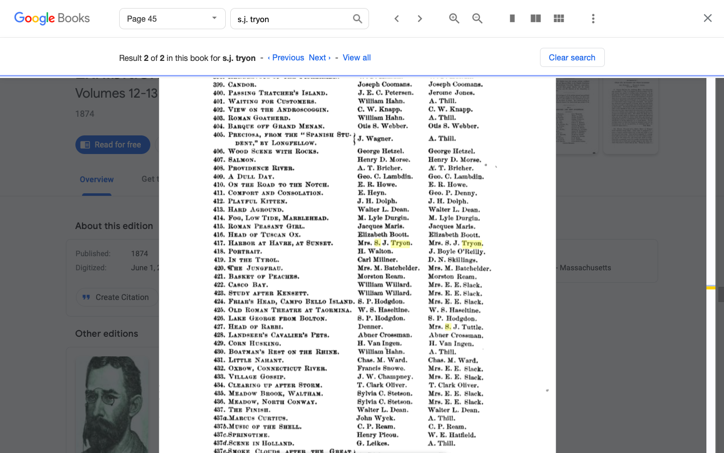
Task: Go to the previous page with left arrow
Action: [397, 18]
